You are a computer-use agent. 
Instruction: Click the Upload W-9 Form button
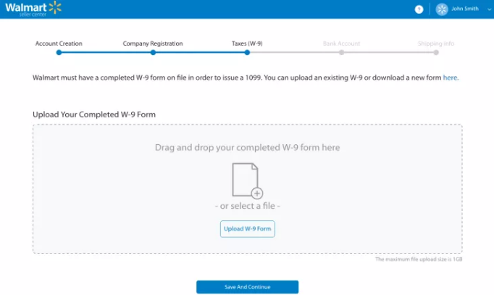pos(247,229)
